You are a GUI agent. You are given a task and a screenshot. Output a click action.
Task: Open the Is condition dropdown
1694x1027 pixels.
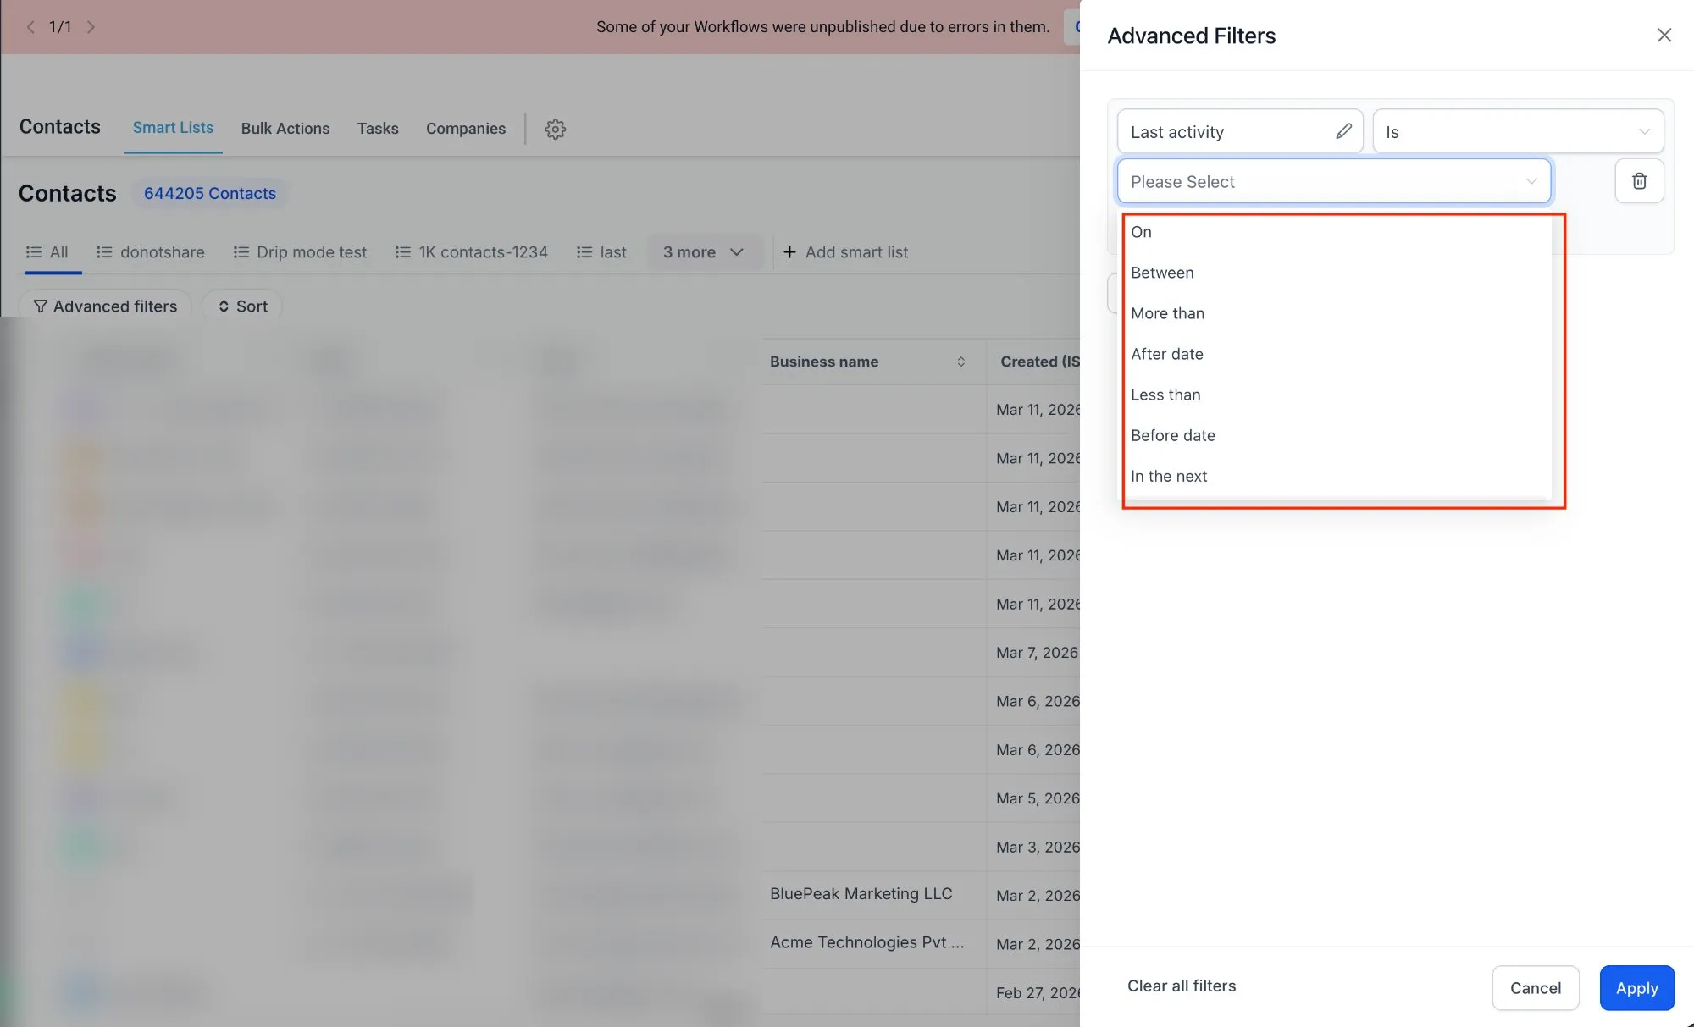(1516, 131)
